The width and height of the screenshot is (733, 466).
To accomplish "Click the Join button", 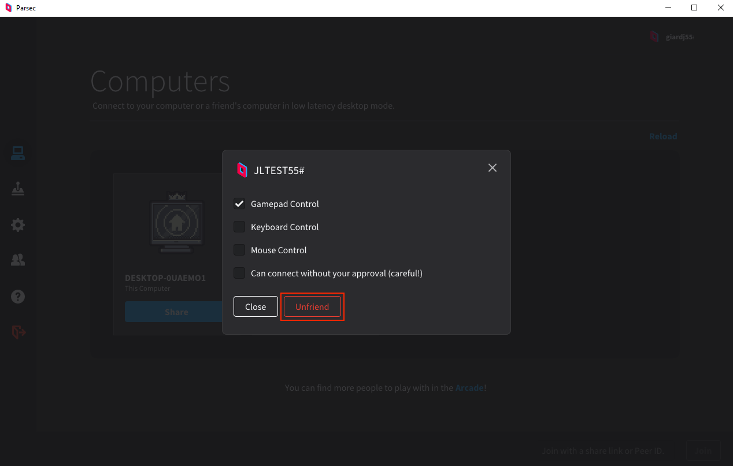I will pyautogui.click(x=704, y=450).
